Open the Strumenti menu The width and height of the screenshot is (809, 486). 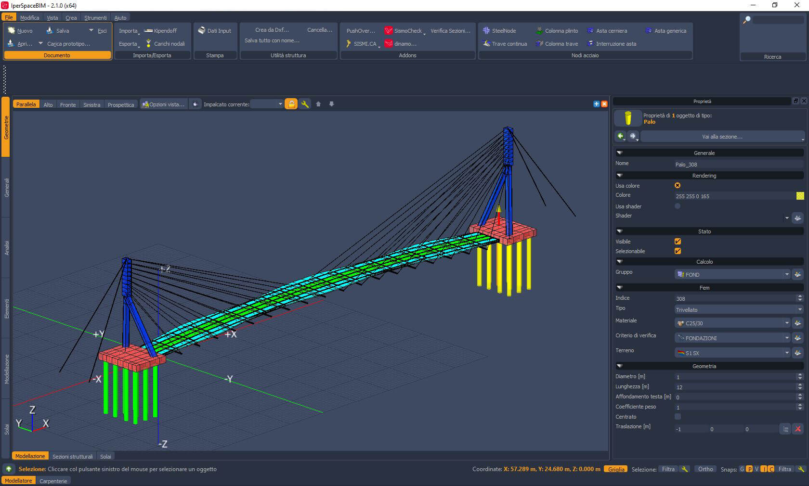(x=95, y=18)
